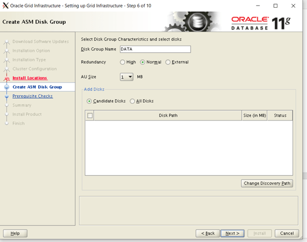
Task: Click the Change Discovery Path button
Action: (267, 183)
